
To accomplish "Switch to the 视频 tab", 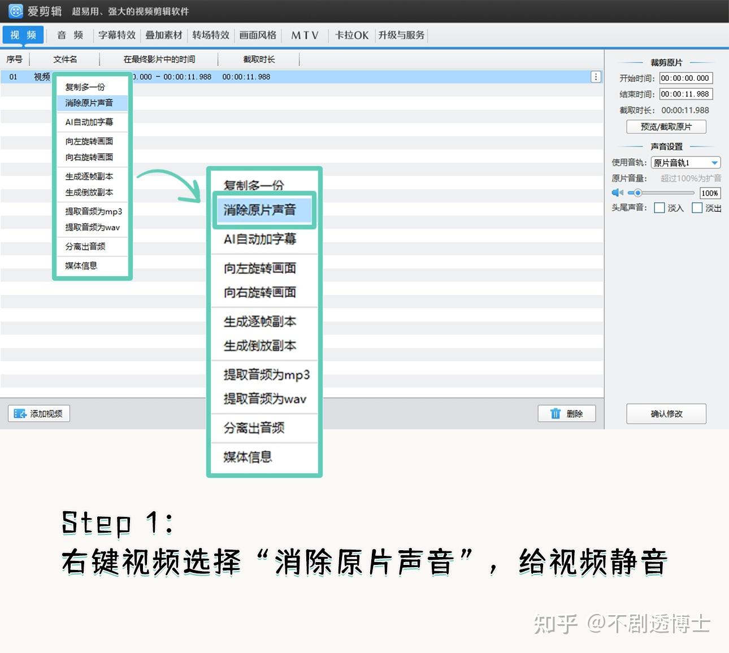I will [x=23, y=35].
